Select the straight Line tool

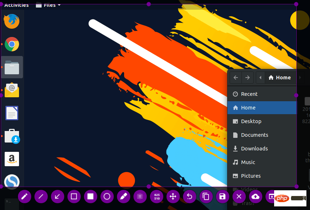coord(41,197)
